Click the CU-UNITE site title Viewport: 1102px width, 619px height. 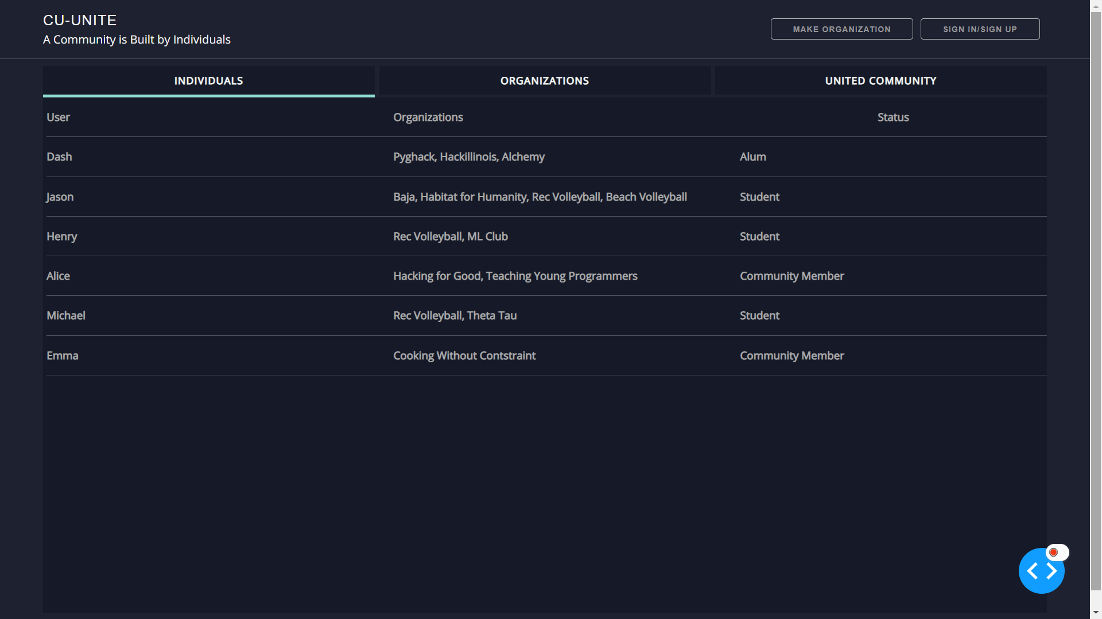[80, 20]
